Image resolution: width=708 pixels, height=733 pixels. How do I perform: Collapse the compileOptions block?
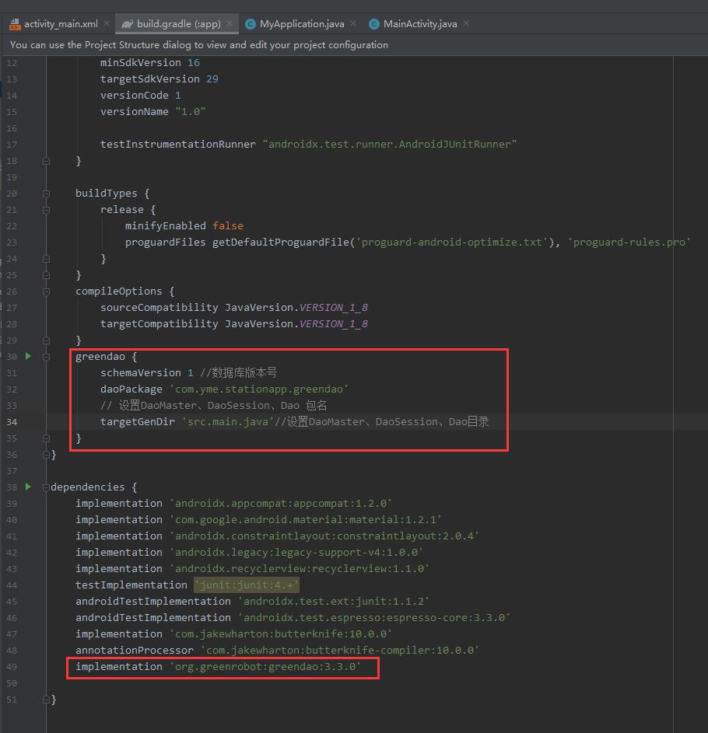point(45,291)
